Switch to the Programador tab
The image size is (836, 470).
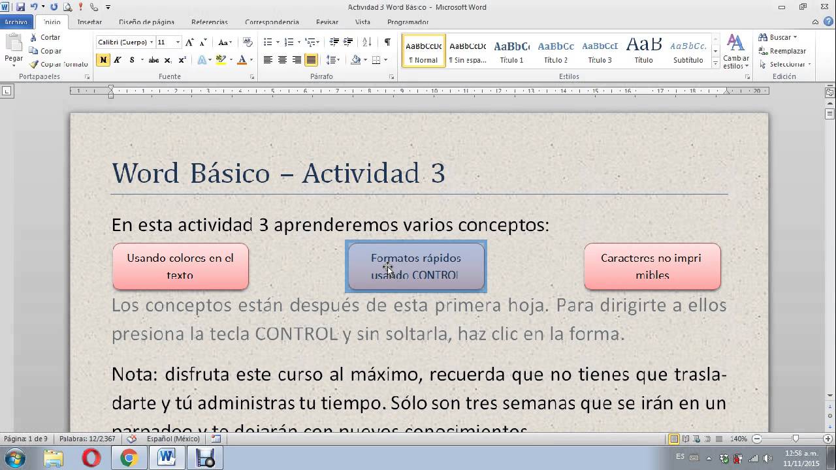408,22
